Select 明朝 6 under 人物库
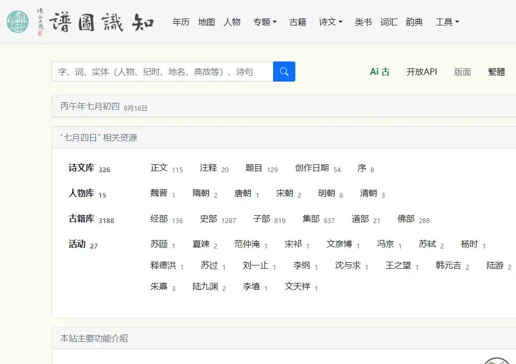516x364 pixels. (330, 193)
